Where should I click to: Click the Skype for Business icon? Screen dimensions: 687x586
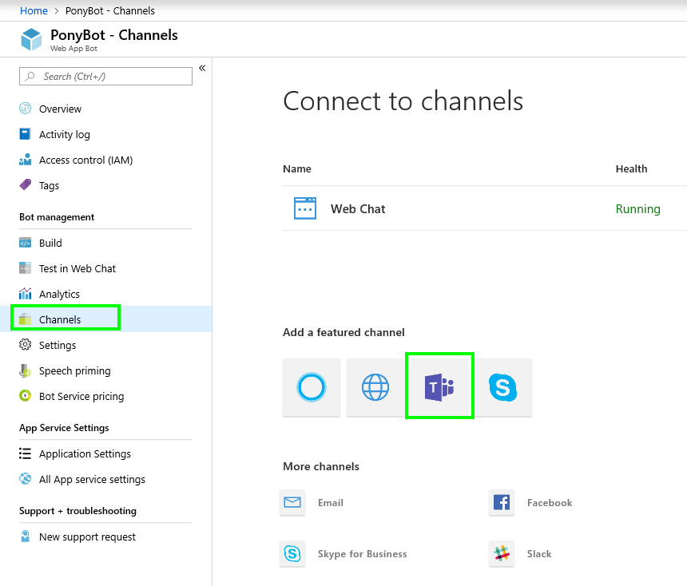tap(292, 553)
